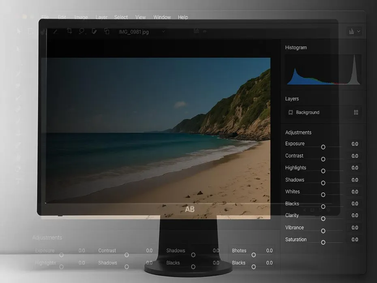The width and height of the screenshot is (377, 283).
Task: Open the alignment options icon near the filename
Action: tap(196, 31)
